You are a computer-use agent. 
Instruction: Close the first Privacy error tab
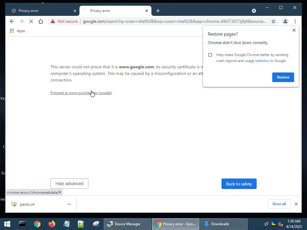click(x=75, y=11)
